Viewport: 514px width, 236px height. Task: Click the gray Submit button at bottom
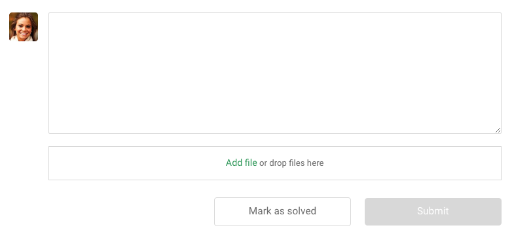(x=433, y=211)
